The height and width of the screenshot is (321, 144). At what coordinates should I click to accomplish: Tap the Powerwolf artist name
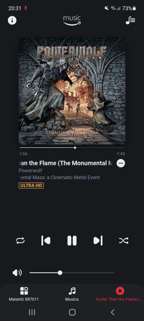click(x=30, y=171)
